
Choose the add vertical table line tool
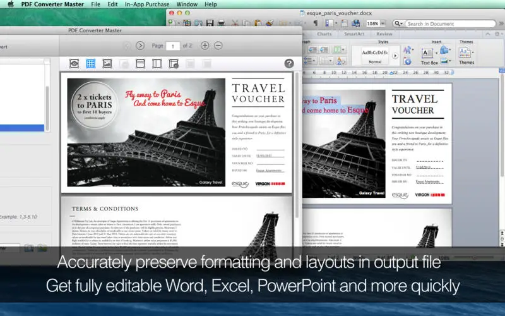[x=157, y=64]
